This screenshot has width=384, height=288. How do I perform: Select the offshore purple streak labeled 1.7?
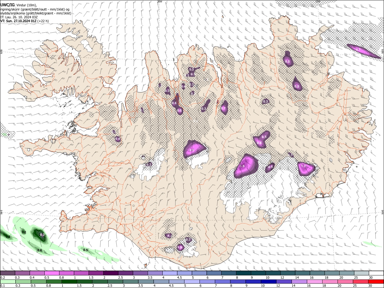coord(363,51)
